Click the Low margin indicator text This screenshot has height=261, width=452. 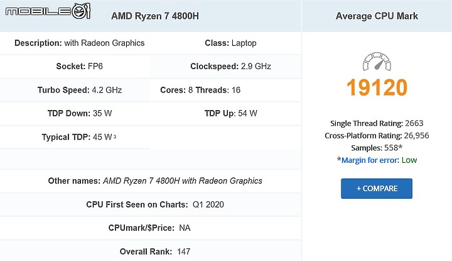tap(409, 160)
